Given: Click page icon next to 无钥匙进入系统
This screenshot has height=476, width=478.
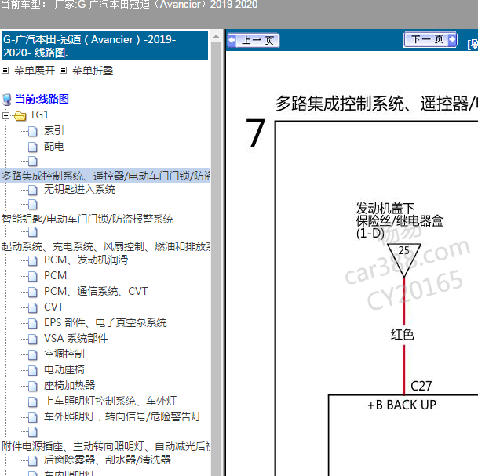Looking at the screenshot, I should pyautogui.click(x=33, y=191).
